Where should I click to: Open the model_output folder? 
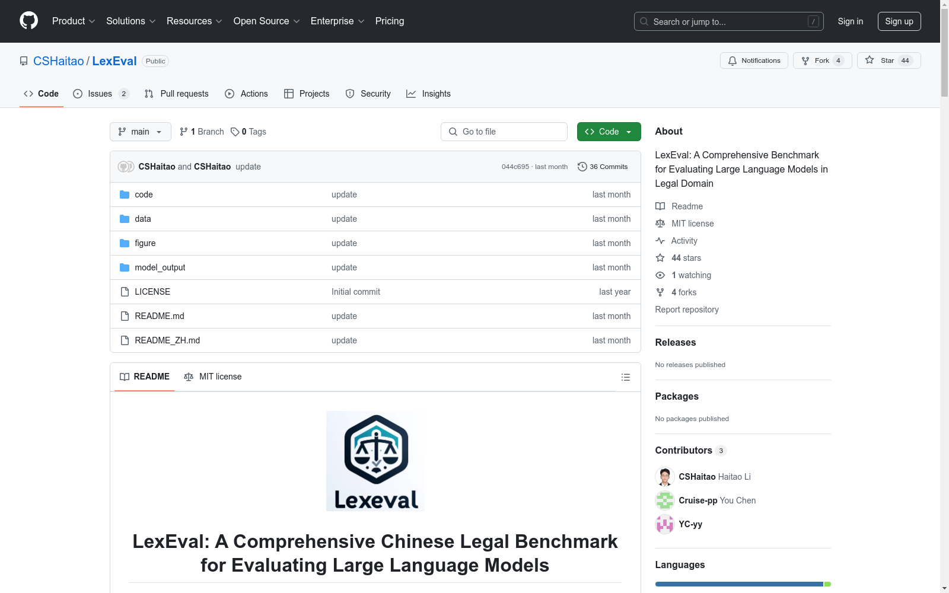160,267
